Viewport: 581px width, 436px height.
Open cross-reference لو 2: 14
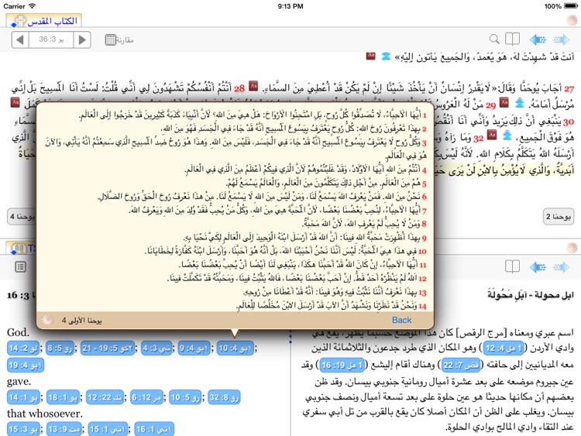coord(23,348)
